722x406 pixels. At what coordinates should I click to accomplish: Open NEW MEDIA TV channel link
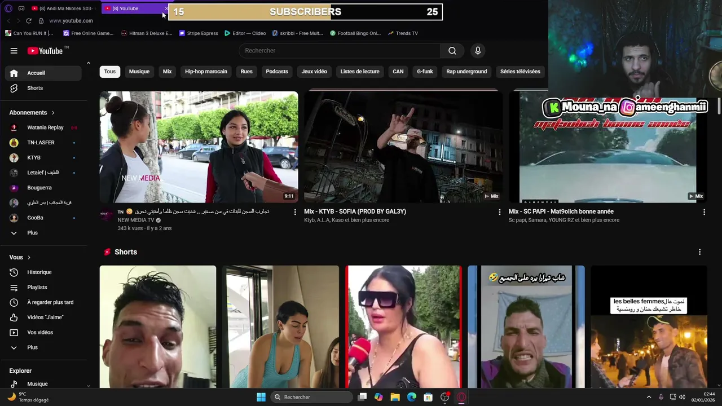point(135,220)
